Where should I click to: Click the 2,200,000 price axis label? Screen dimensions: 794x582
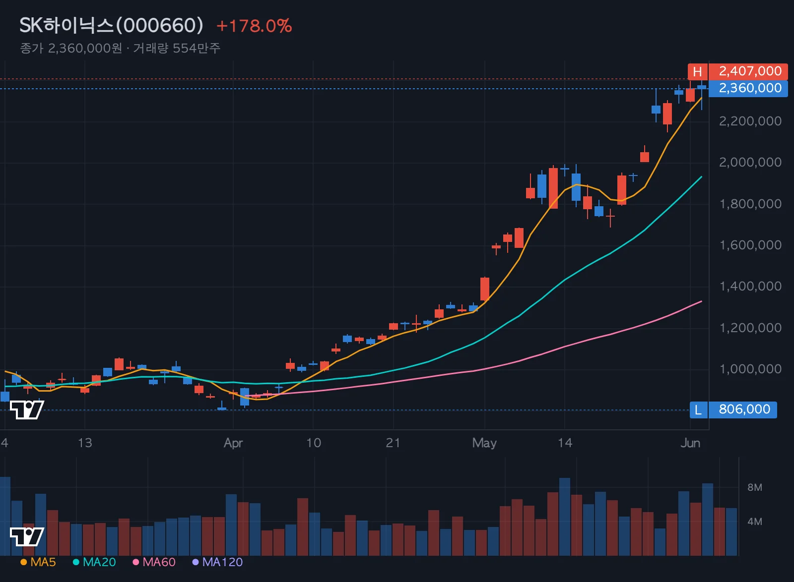tap(750, 121)
